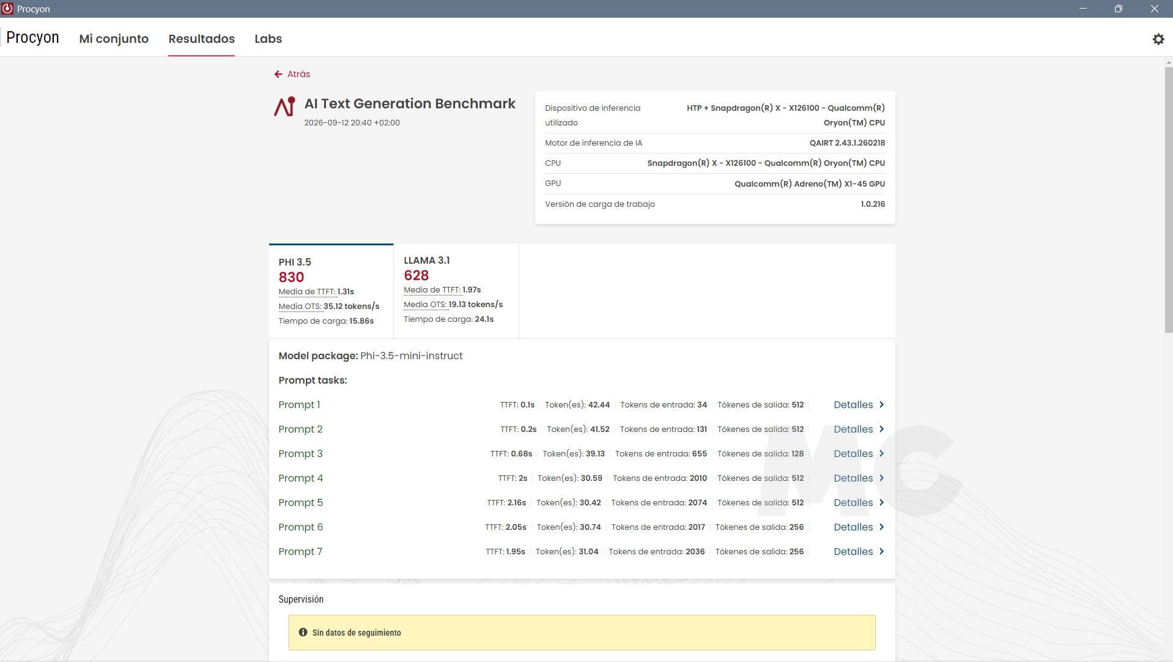Click Prompt 7's 'Token(es): 31.04' value

click(x=567, y=551)
